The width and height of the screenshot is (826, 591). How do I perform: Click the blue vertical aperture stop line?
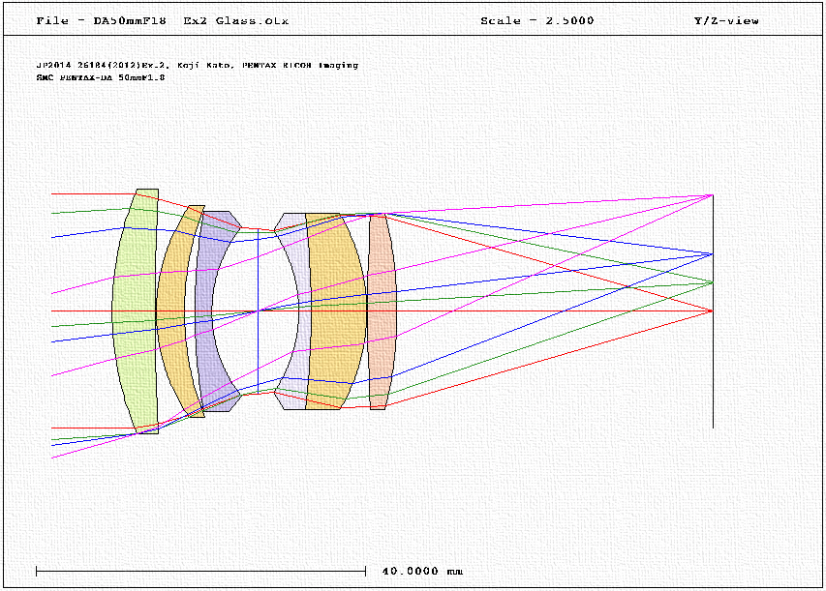pos(259,311)
